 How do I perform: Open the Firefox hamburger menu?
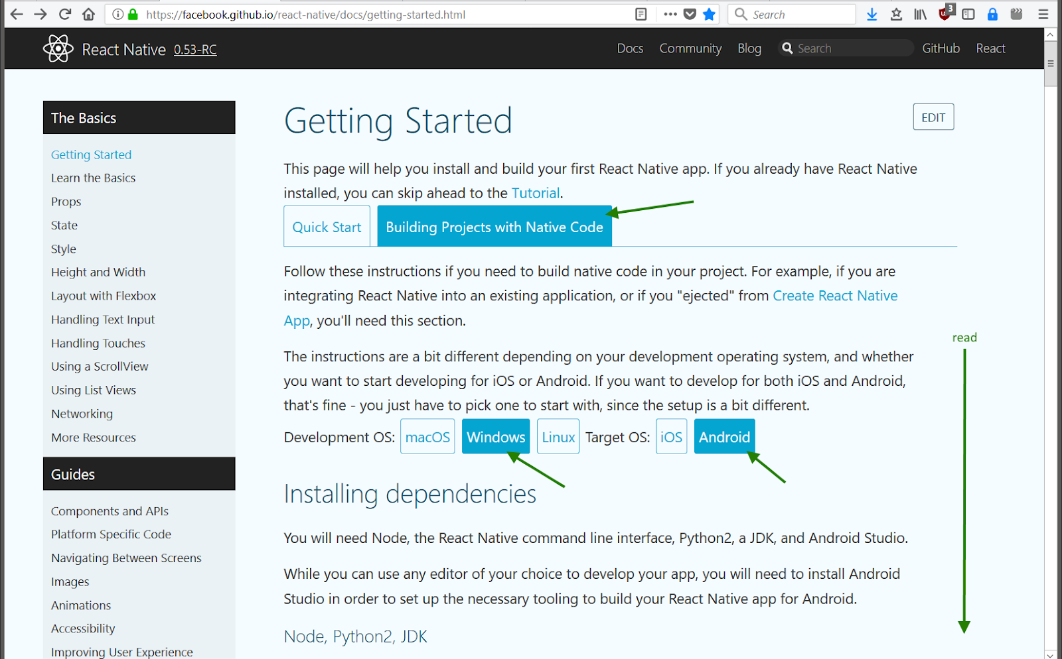click(x=1043, y=14)
